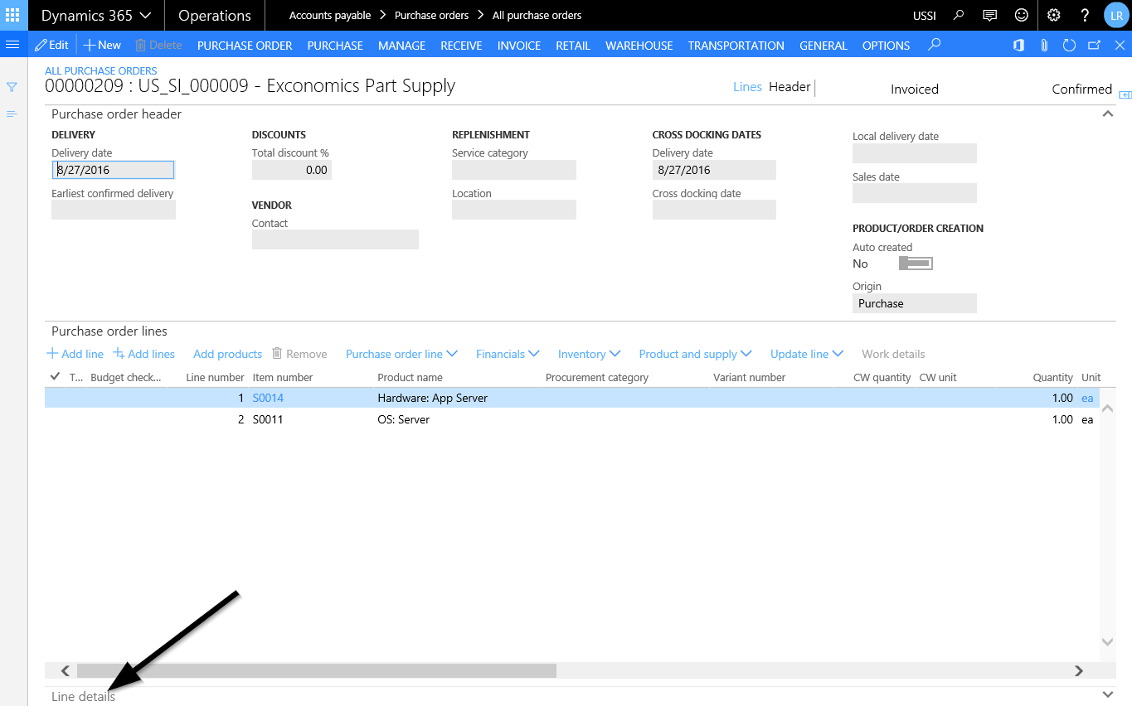Screen dimensions: 1132x706
Task: Toggle the Auto created switch
Action: tap(916, 264)
